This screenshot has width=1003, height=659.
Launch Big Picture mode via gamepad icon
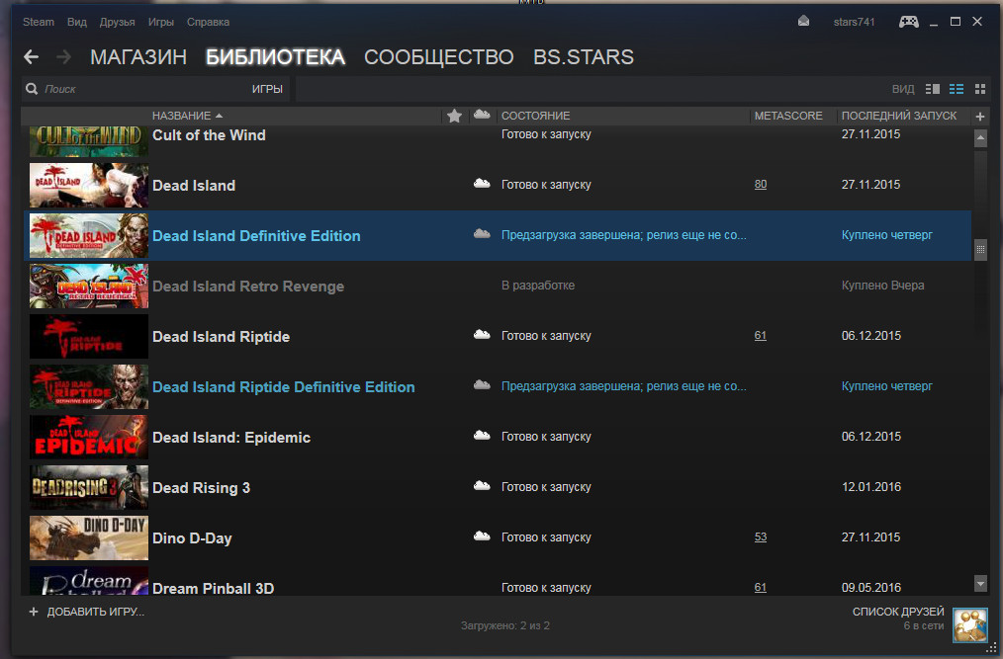(908, 22)
